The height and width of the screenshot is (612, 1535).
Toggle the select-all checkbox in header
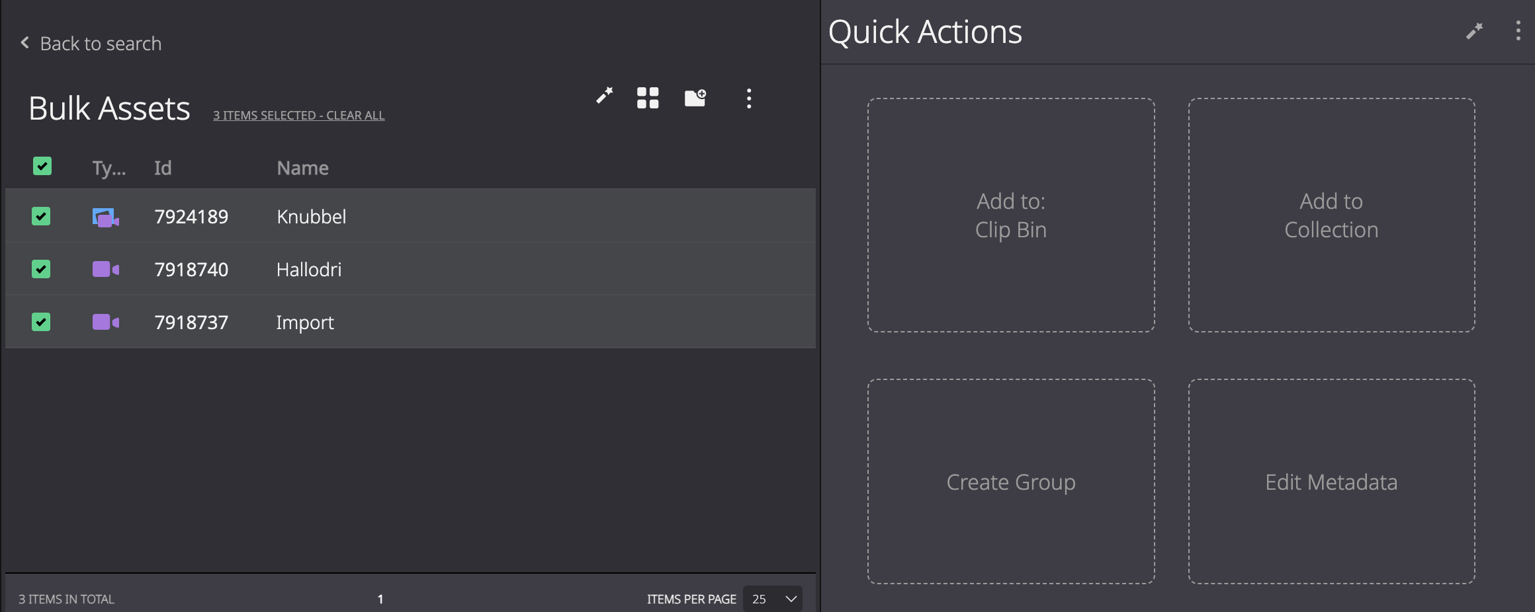[42, 166]
